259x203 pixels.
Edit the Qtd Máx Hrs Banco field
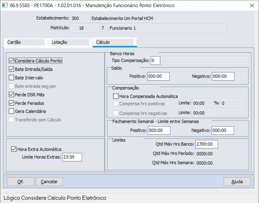[x=206, y=144]
